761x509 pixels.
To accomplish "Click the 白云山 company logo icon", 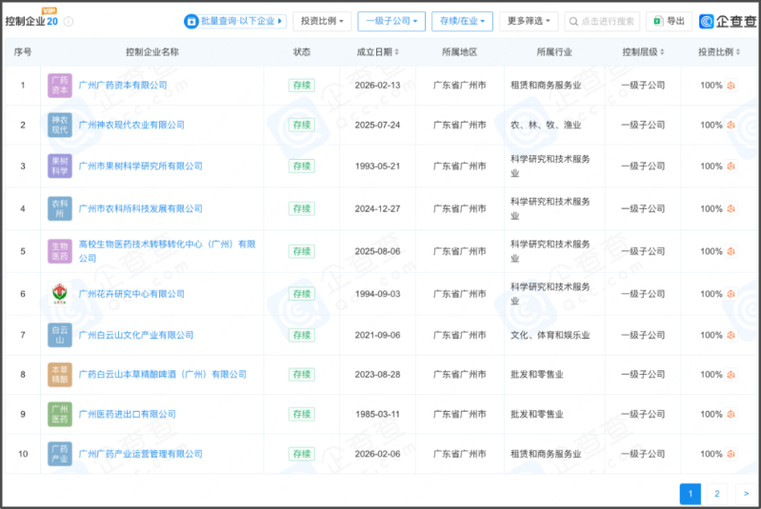I will pos(60,336).
